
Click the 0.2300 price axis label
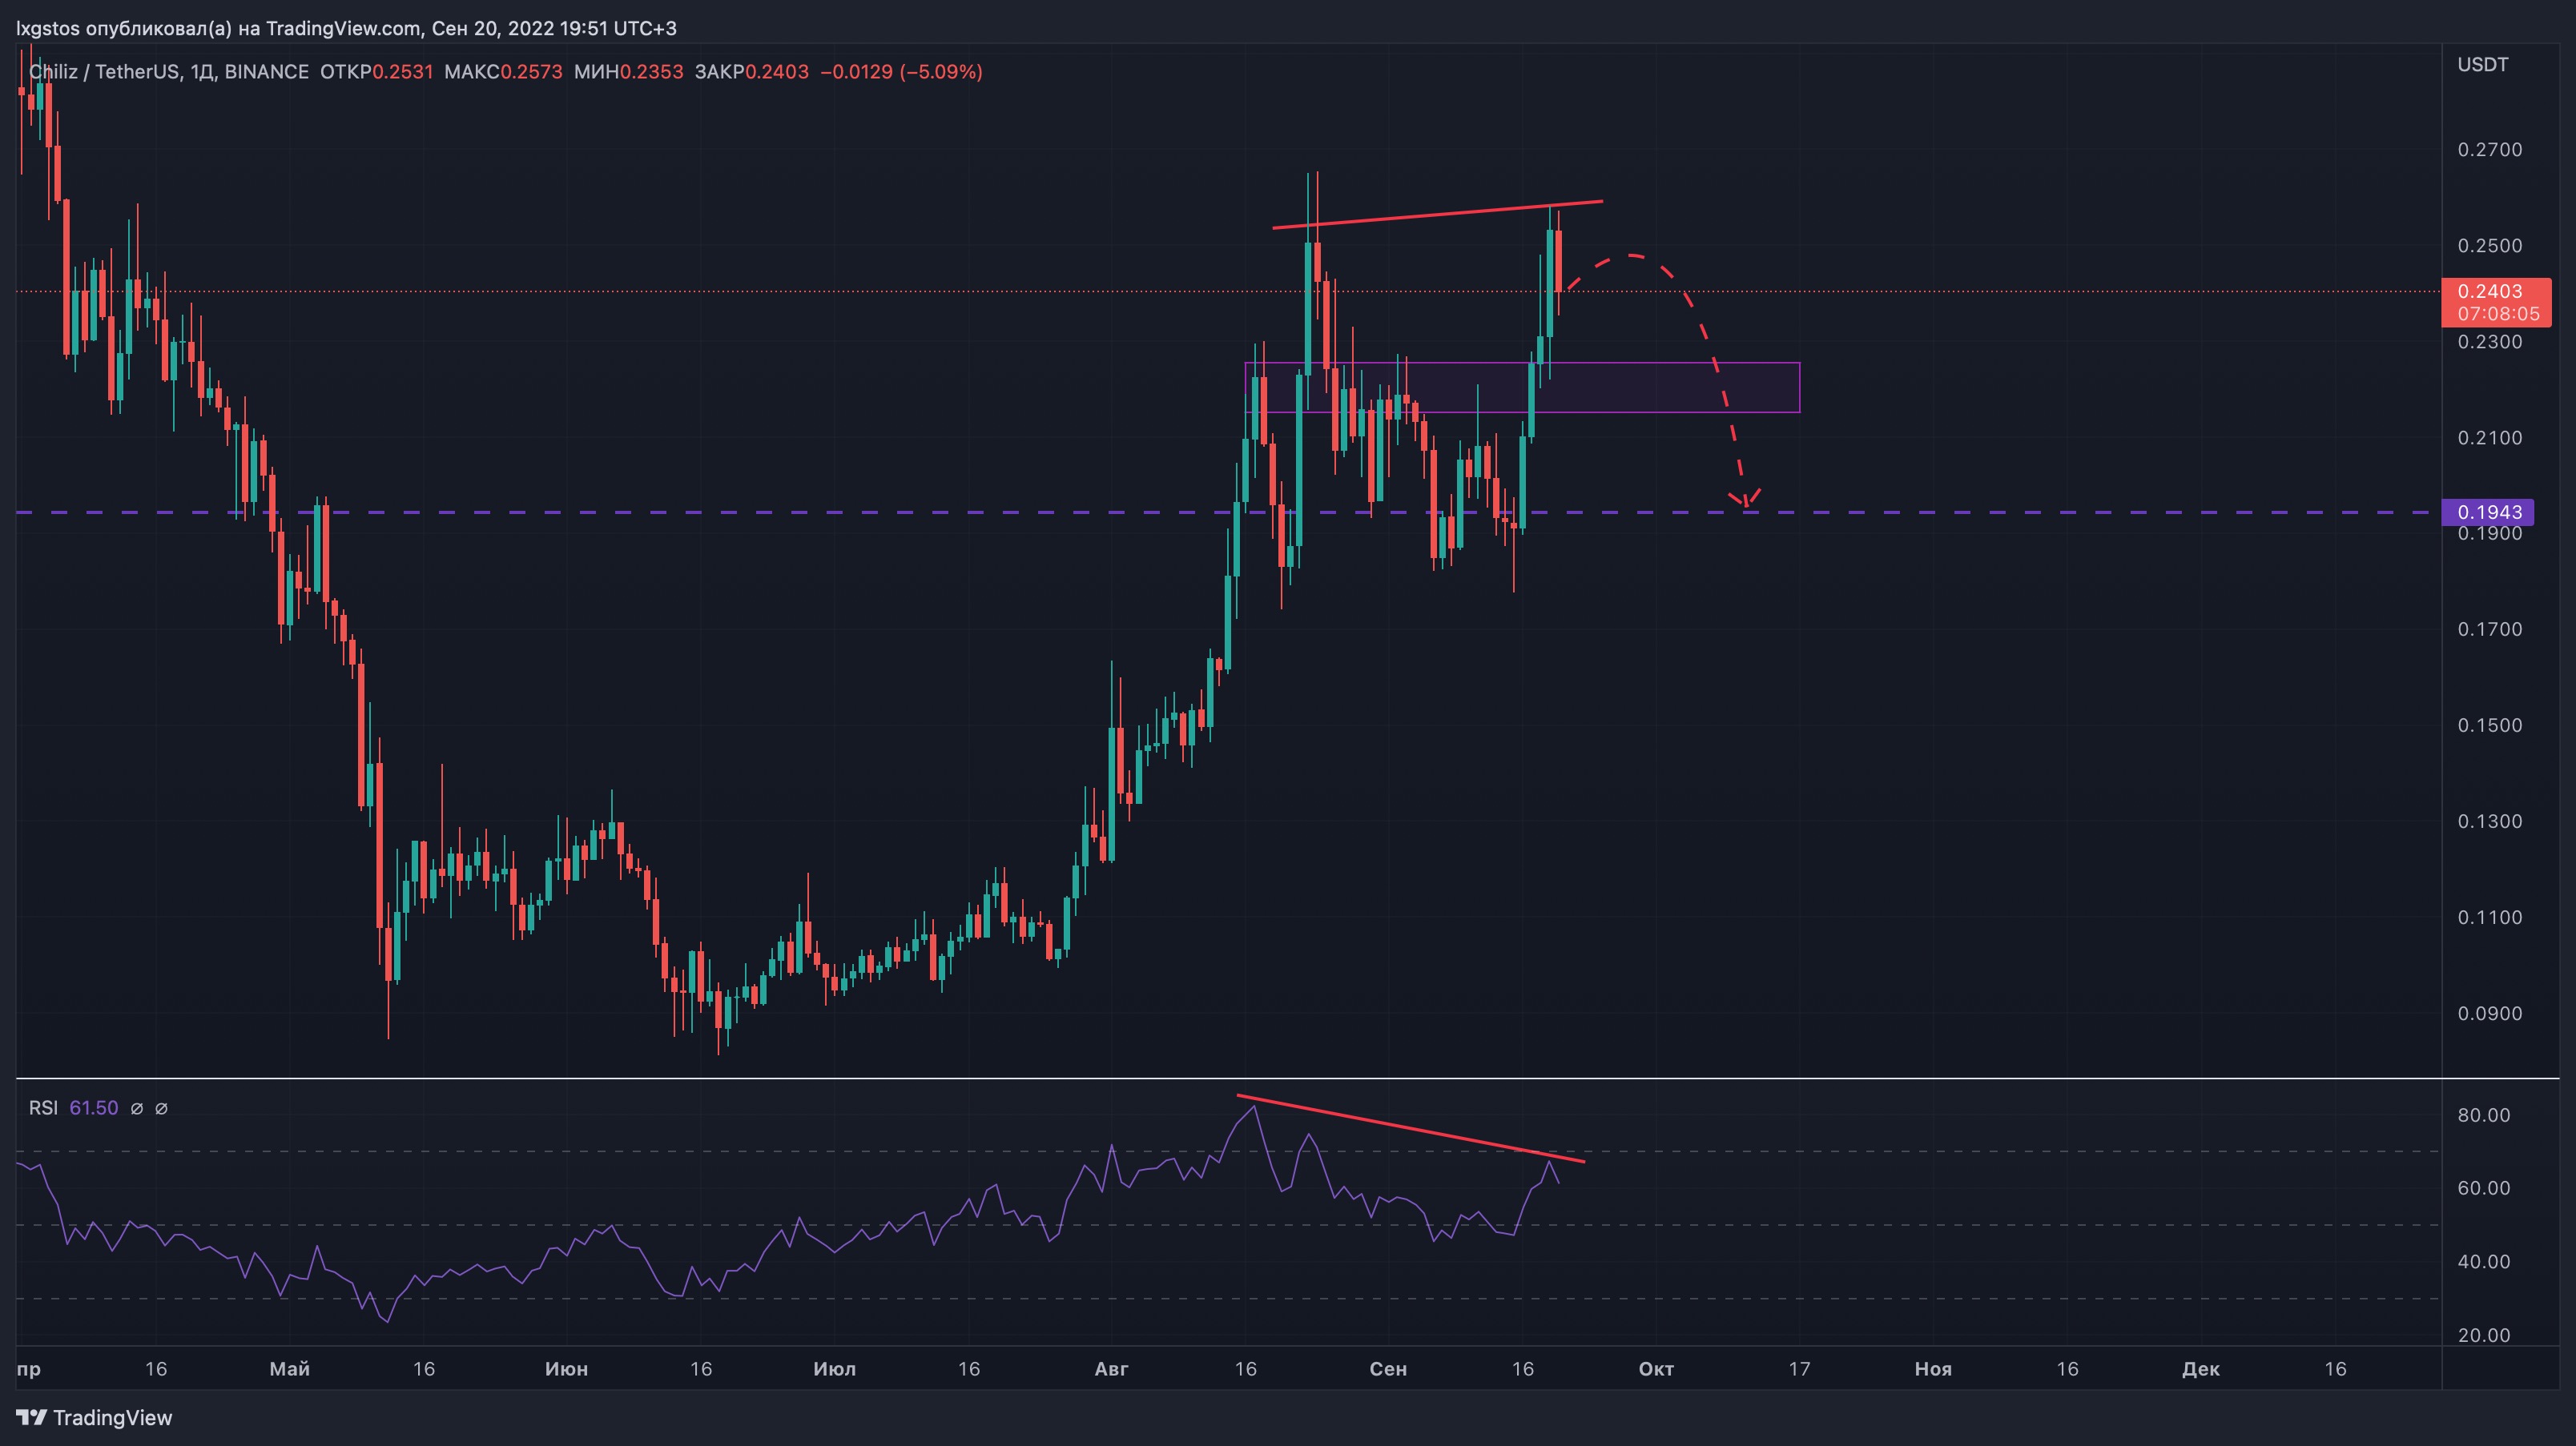click(2489, 342)
